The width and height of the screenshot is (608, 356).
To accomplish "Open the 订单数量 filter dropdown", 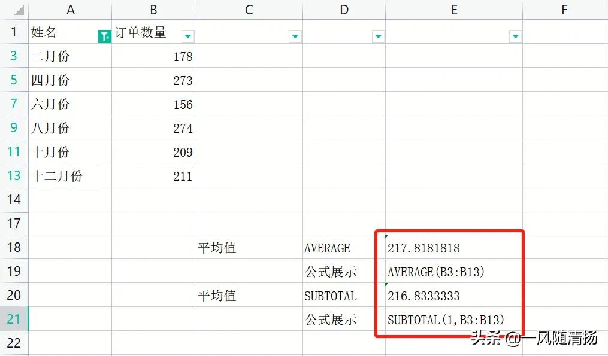I will pos(187,37).
